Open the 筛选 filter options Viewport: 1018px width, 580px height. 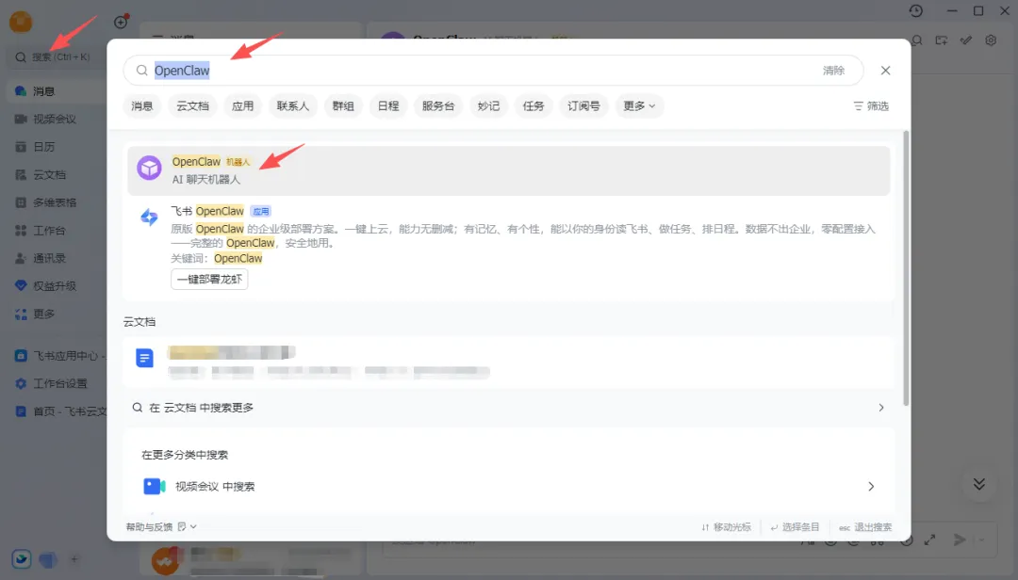[x=871, y=105]
